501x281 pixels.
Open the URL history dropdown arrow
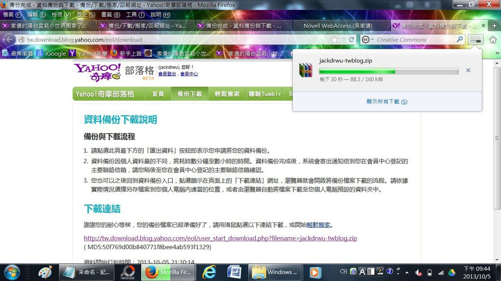click(343, 40)
